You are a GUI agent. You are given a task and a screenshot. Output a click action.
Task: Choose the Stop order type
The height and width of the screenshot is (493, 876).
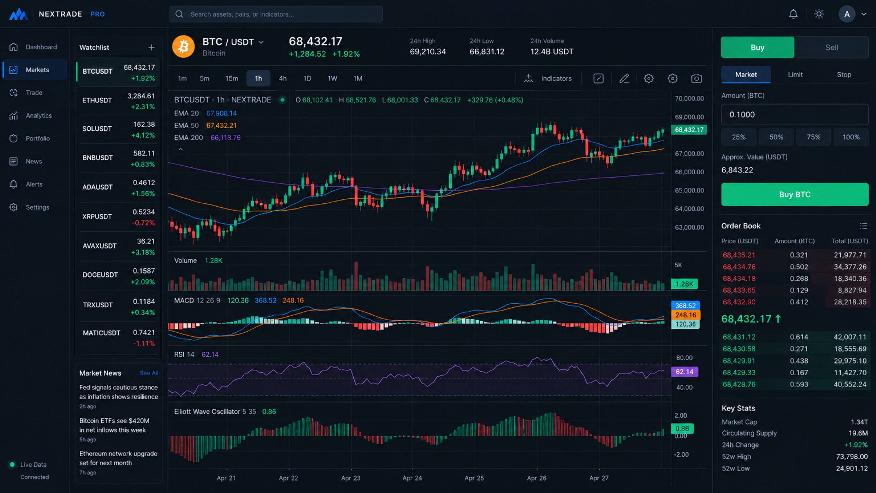844,75
